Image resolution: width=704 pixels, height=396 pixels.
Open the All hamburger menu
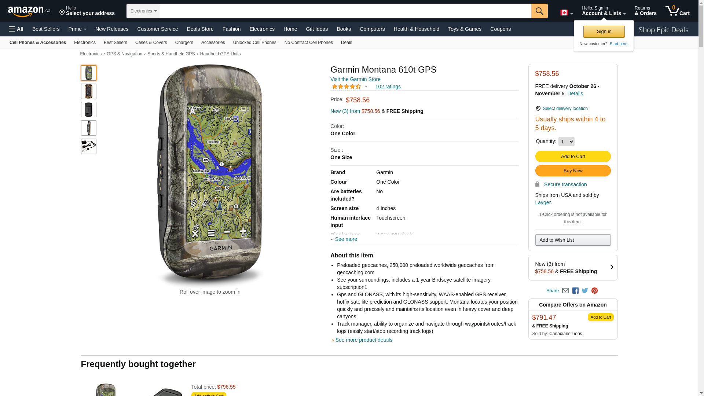pos(16,29)
